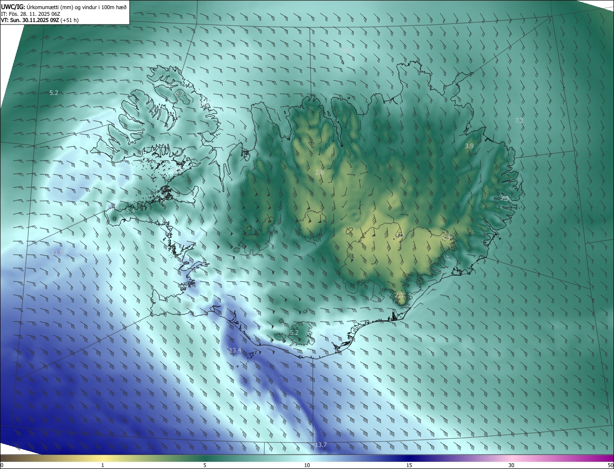Screen dimensions: 614x469
Task: Select the 3.9 value label
Action: point(469,146)
